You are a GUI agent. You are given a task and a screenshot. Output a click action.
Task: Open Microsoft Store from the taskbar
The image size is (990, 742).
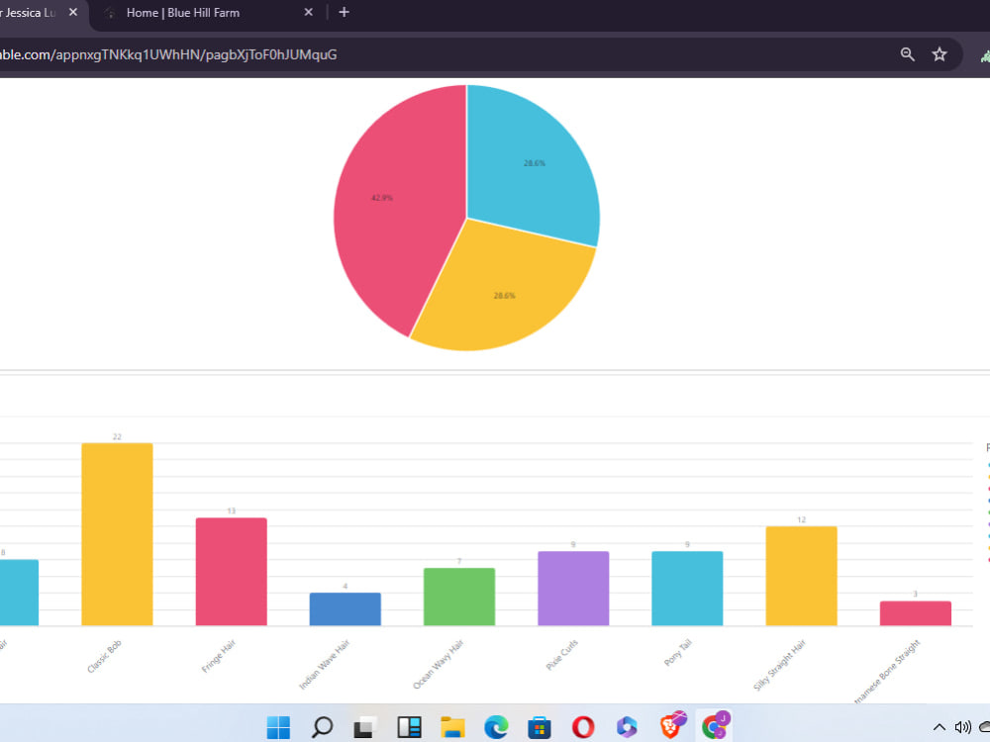[x=540, y=727]
